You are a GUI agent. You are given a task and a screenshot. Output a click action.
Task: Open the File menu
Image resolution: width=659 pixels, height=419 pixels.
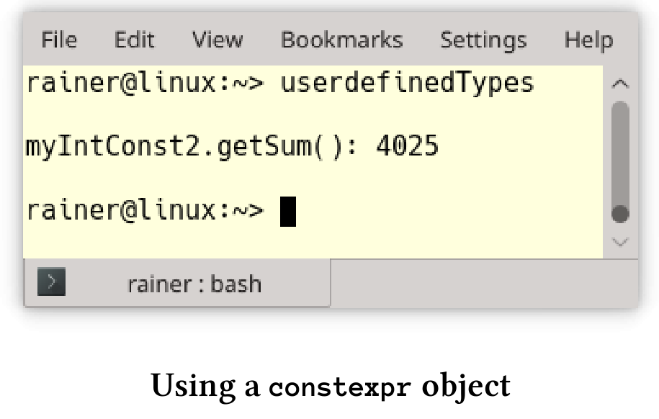(59, 40)
